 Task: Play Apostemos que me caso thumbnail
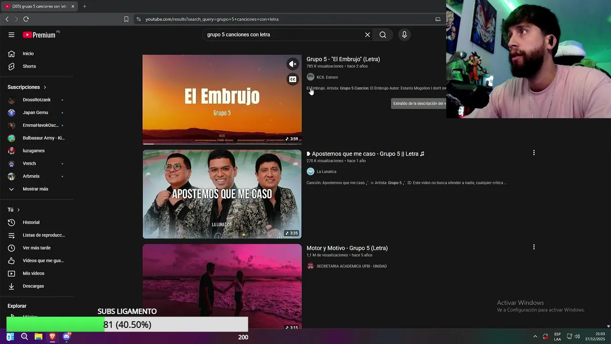pos(222,194)
